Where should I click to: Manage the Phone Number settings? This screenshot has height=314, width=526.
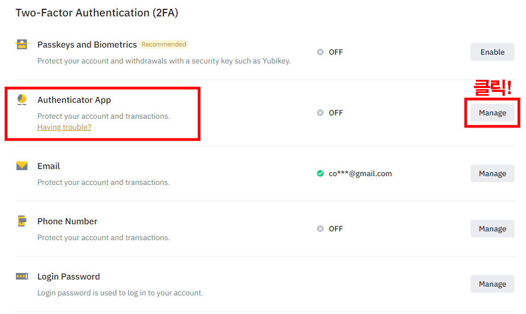[492, 229]
